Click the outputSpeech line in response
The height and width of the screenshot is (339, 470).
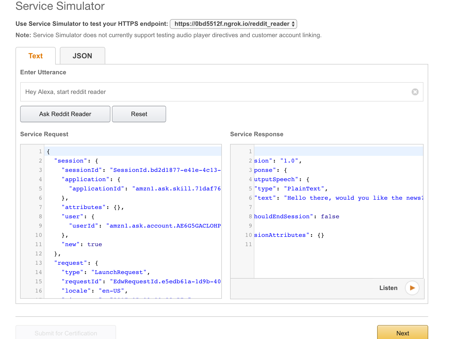282,179
